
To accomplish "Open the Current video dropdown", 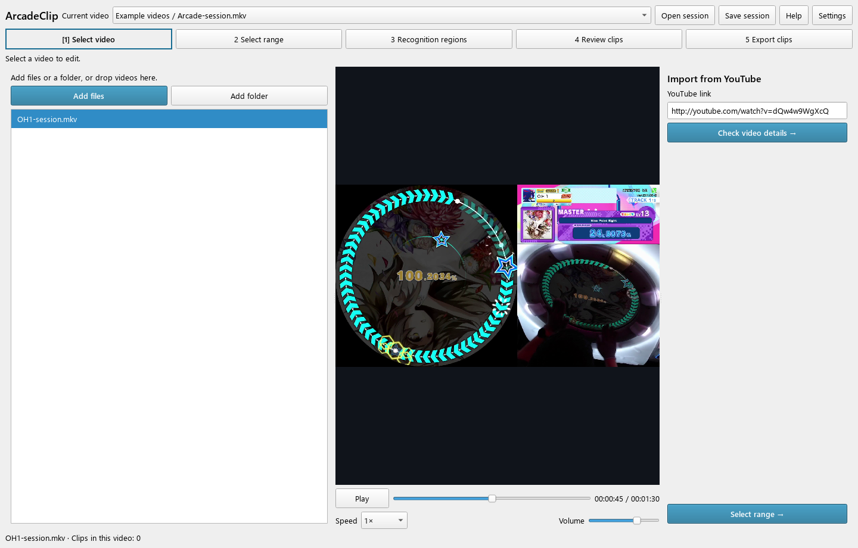I will 381,15.
